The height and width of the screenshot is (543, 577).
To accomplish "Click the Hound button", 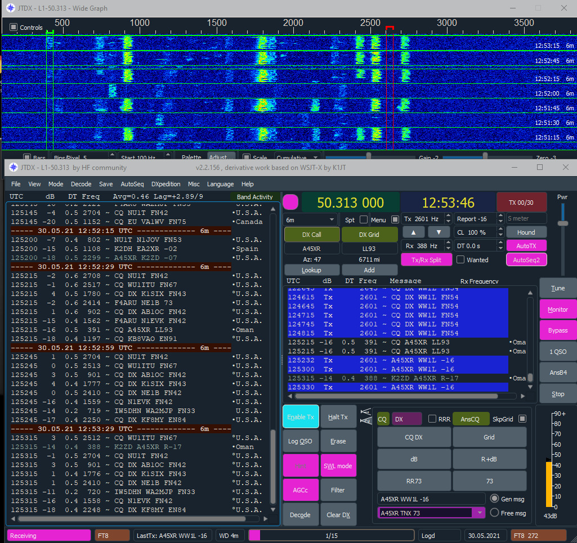I will pos(526,232).
